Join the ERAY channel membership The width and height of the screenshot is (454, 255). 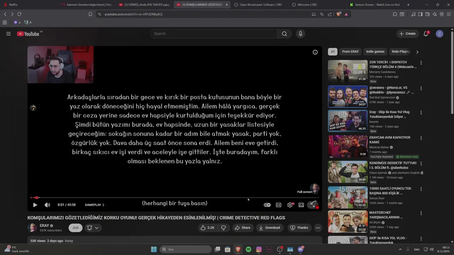point(76,228)
